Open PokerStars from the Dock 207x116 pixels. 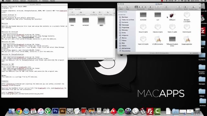(114, 111)
